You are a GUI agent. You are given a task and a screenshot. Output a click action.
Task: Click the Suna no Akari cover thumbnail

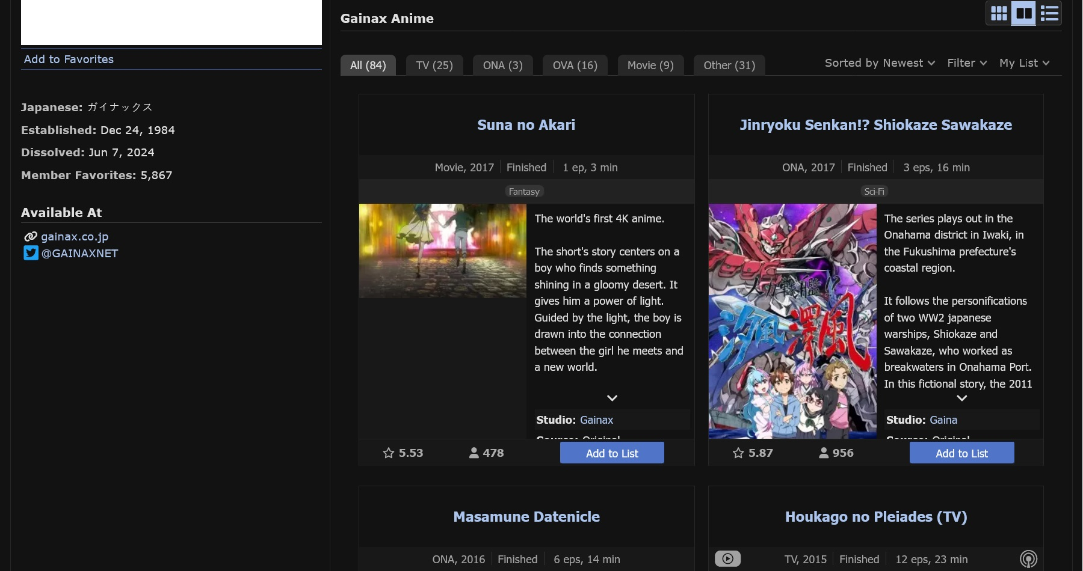click(x=443, y=251)
